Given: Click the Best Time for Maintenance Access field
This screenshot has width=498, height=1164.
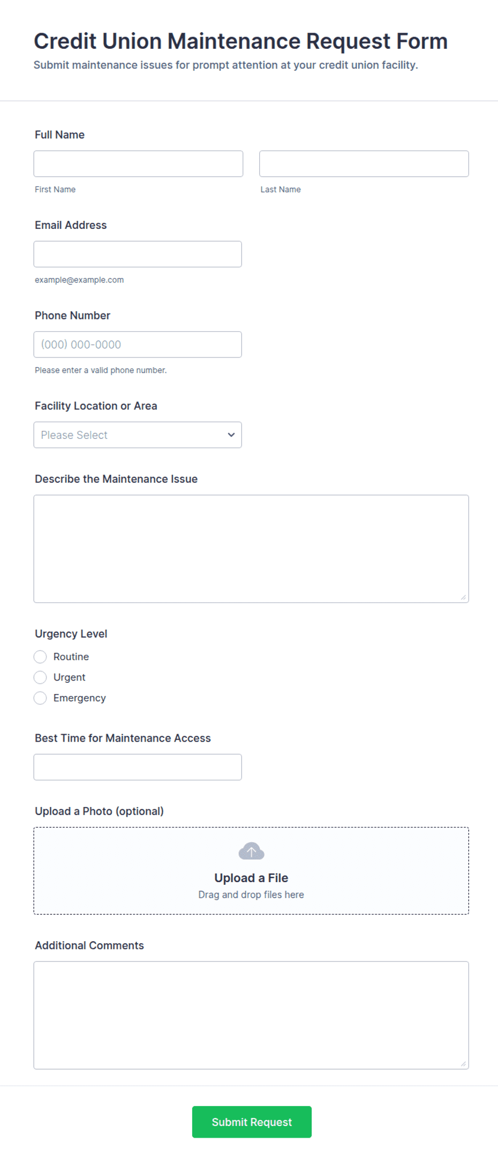Looking at the screenshot, I should [138, 767].
